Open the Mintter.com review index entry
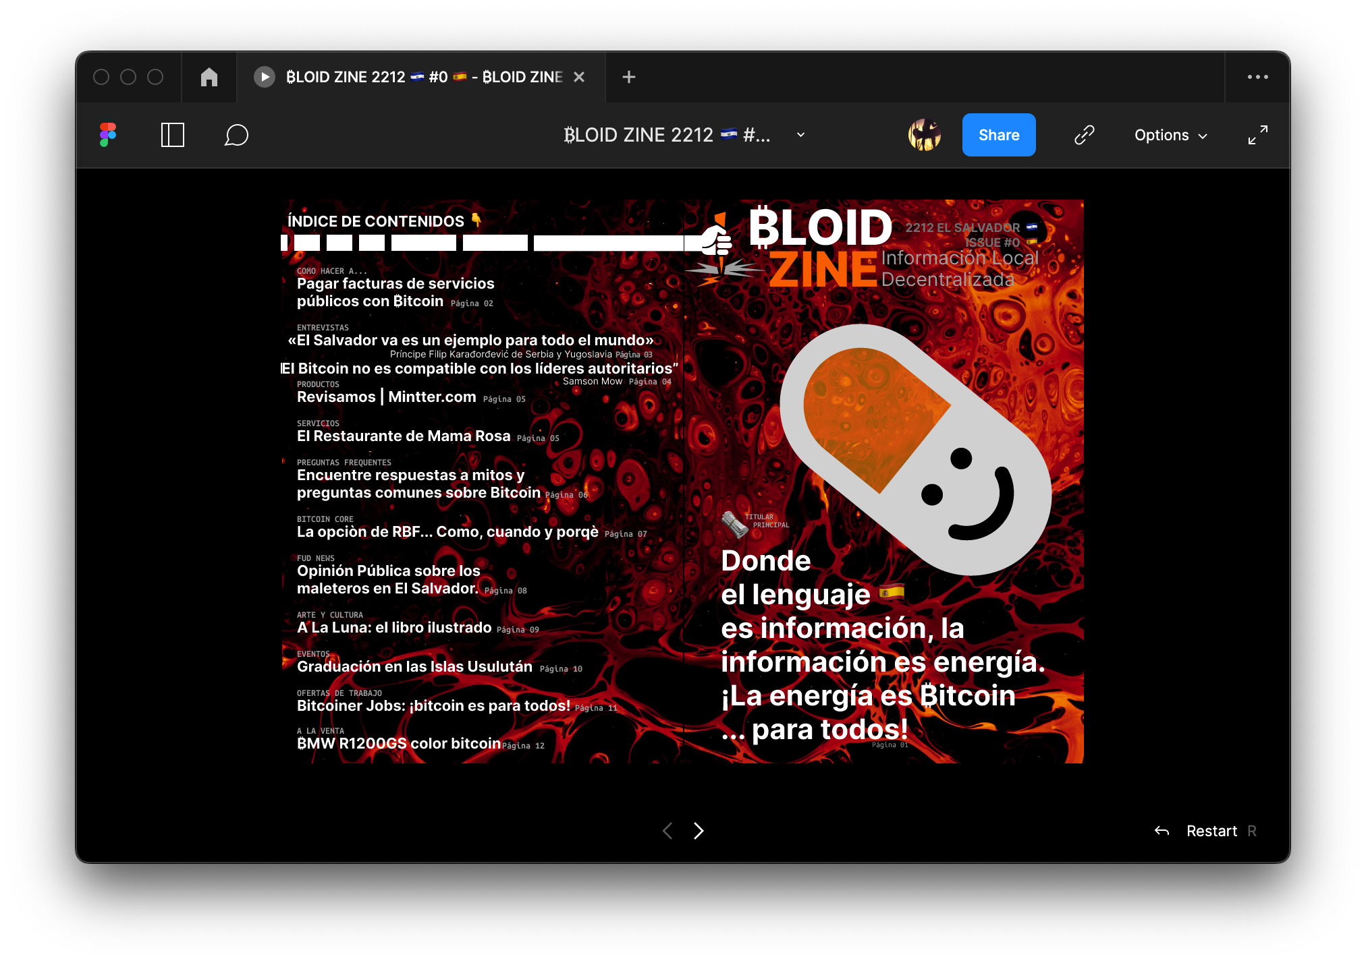 pos(387,397)
